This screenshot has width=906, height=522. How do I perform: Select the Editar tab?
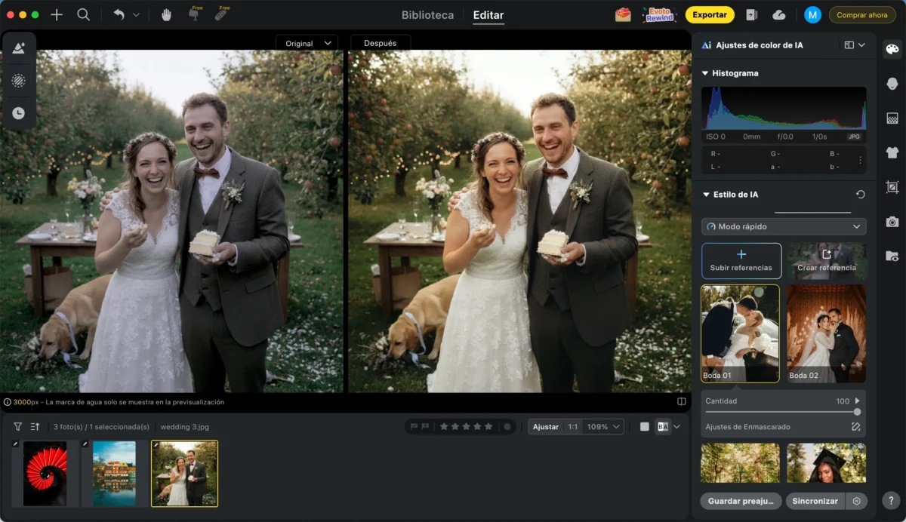(488, 15)
